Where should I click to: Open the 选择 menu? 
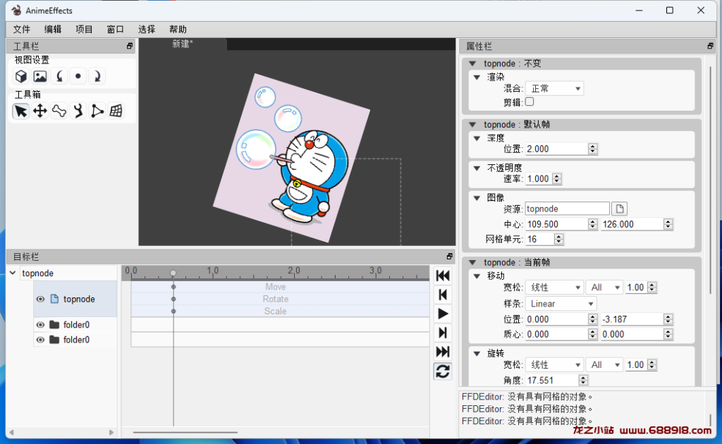coord(147,30)
